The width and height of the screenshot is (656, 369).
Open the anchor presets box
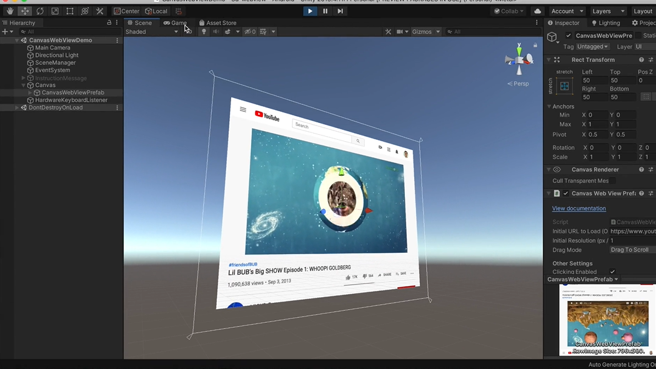(564, 86)
